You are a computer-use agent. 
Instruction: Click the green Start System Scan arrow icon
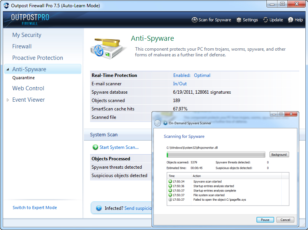(95, 147)
